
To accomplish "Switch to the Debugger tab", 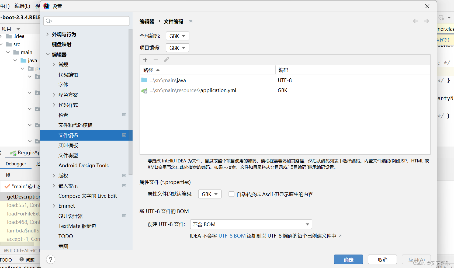I will tap(16, 163).
